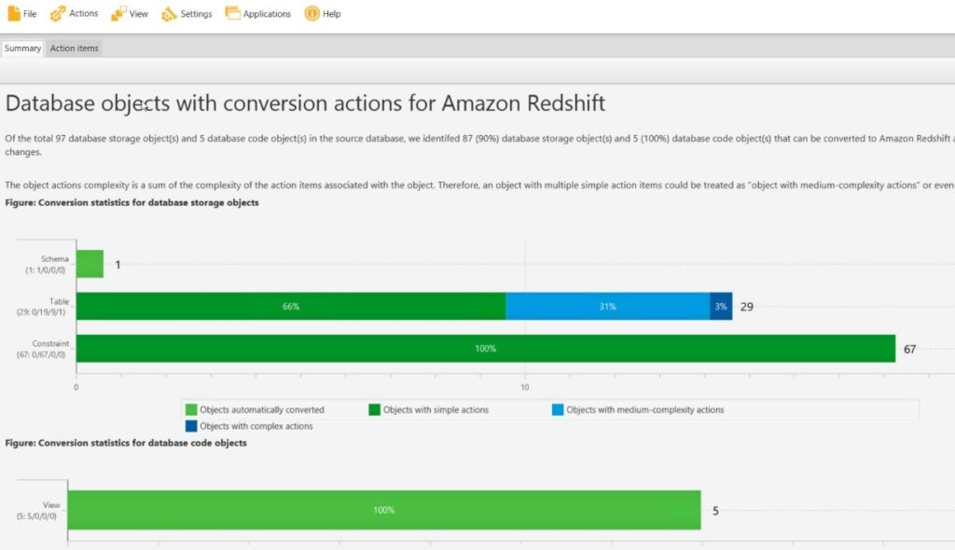Select the Summary tab

coord(22,48)
